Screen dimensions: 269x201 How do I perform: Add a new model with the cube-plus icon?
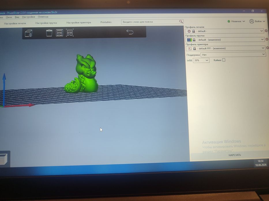tap(29, 33)
